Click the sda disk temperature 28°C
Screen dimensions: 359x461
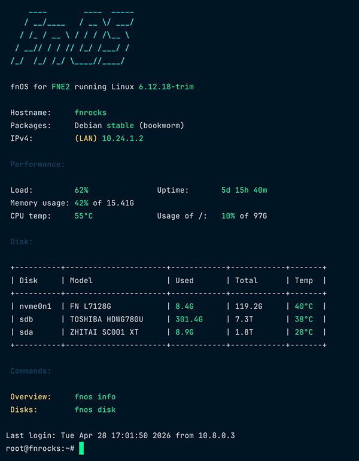[305, 332]
